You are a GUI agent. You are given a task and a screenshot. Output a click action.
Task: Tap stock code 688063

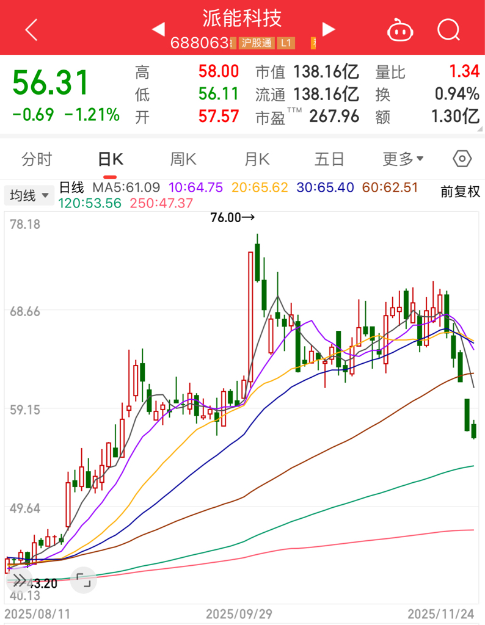point(200,43)
